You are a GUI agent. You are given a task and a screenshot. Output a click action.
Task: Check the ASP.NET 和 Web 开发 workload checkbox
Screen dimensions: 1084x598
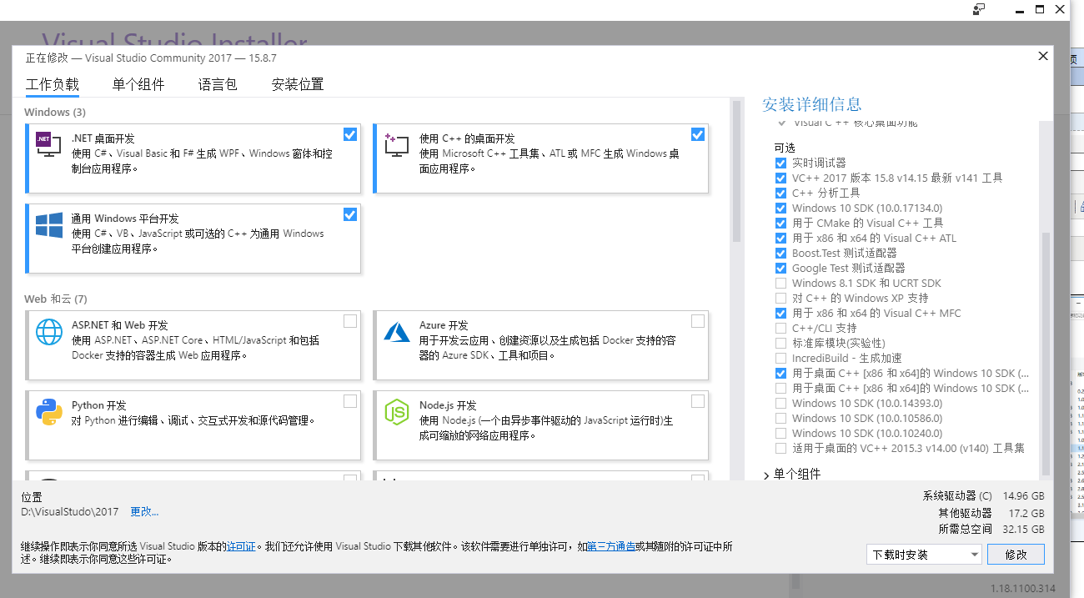click(350, 321)
